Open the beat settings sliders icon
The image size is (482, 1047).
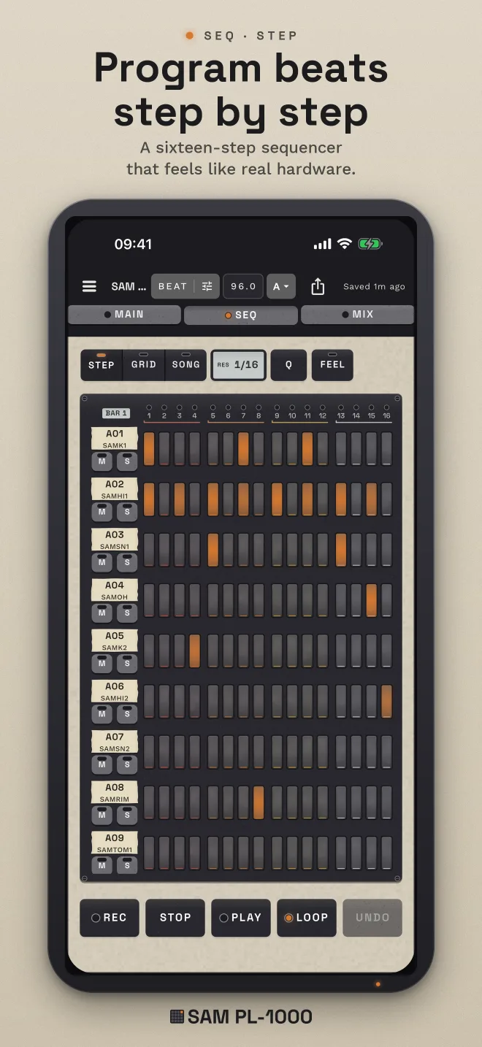(x=207, y=286)
